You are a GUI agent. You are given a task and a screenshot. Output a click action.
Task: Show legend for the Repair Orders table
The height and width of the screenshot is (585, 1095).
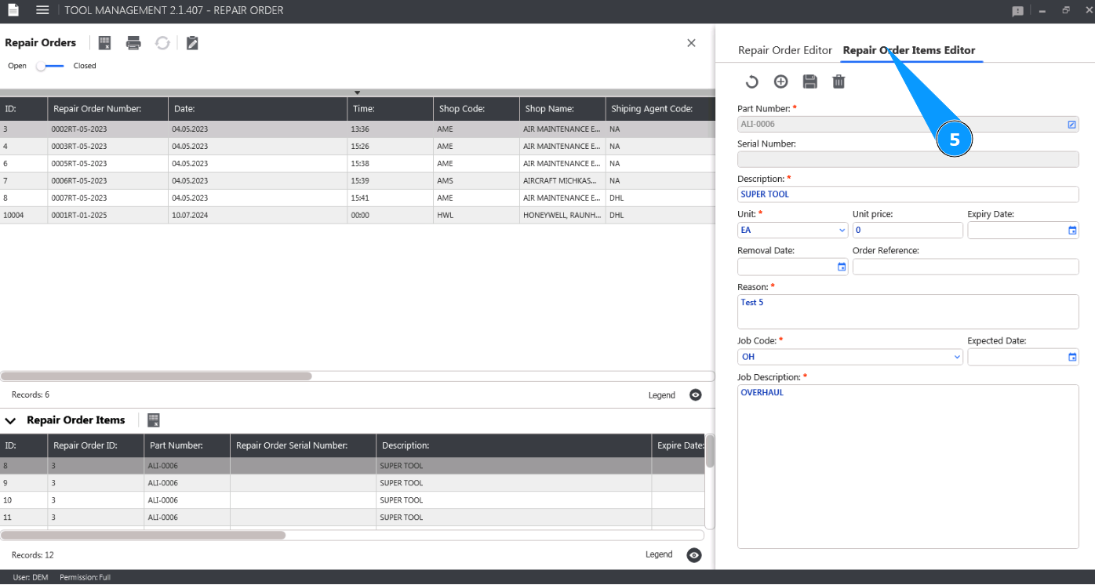tap(695, 394)
